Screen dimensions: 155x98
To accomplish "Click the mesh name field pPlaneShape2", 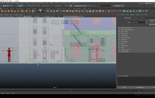I will [x=138, y=22].
